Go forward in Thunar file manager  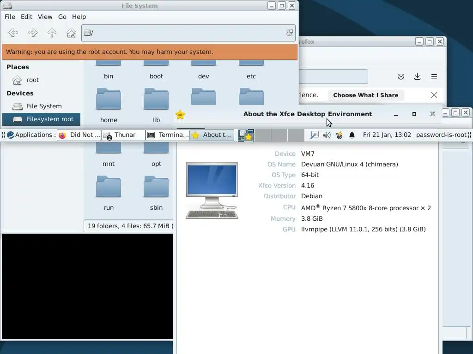[x=33, y=33]
